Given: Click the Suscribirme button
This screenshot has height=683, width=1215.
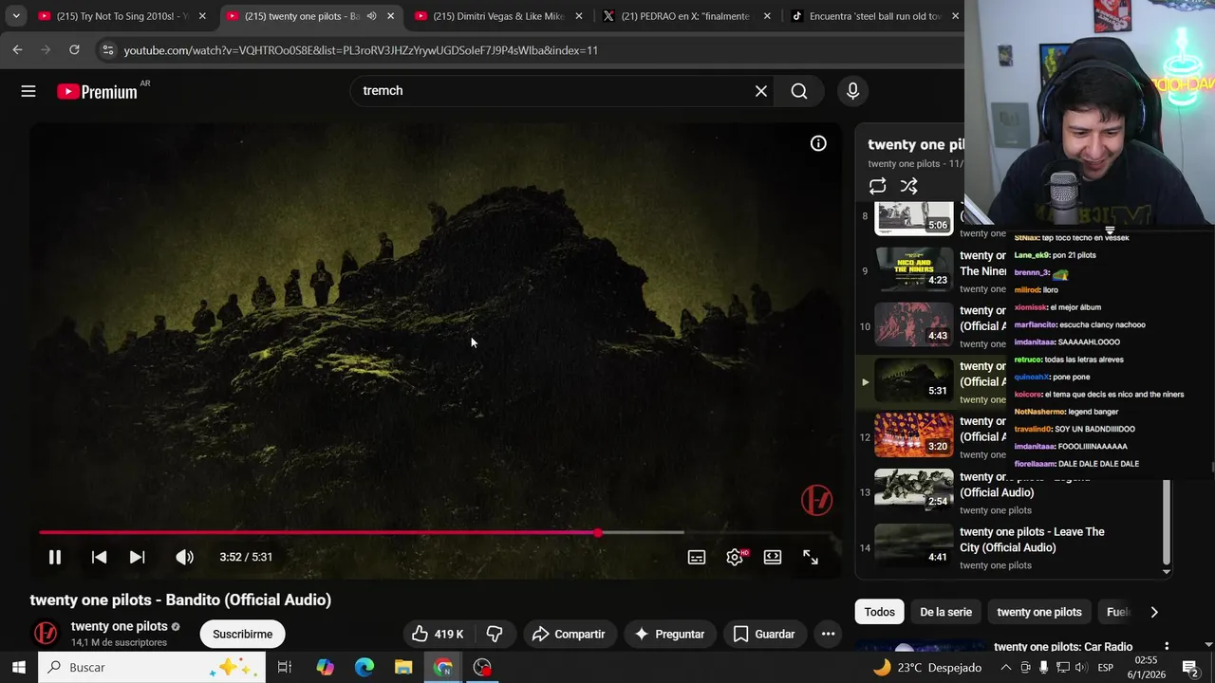Looking at the screenshot, I should click(x=242, y=634).
